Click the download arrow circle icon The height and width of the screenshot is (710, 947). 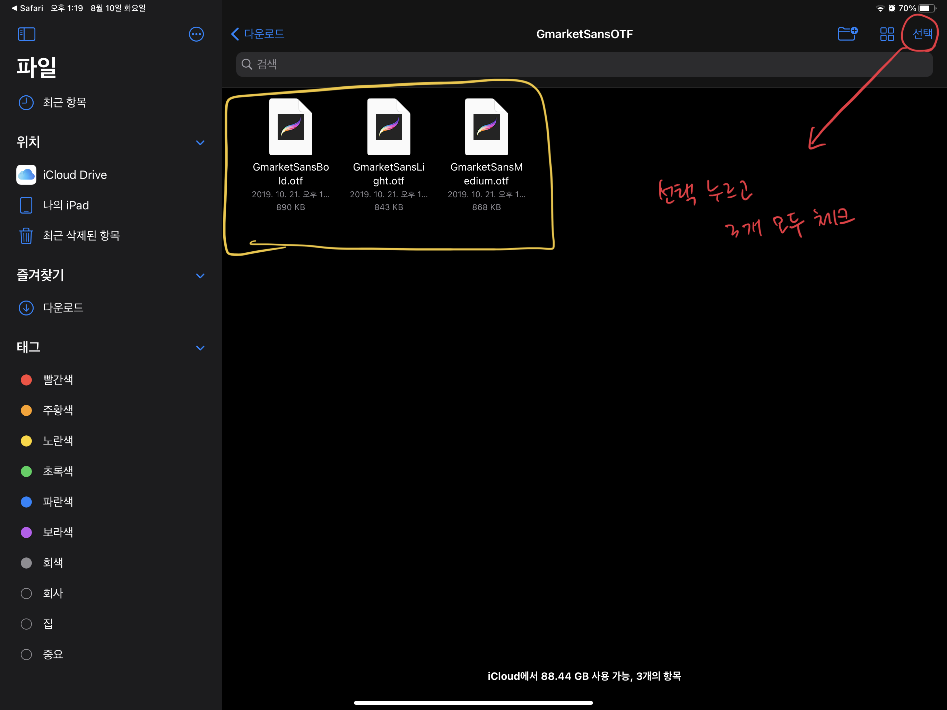[x=26, y=308]
